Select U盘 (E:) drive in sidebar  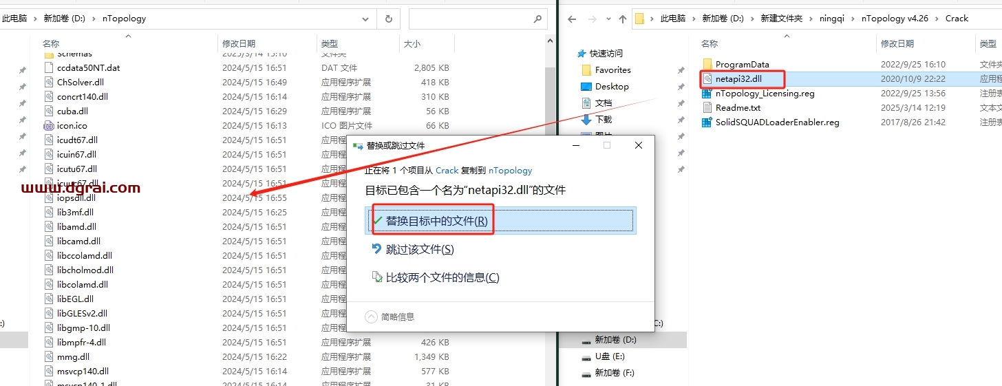tap(611, 356)
